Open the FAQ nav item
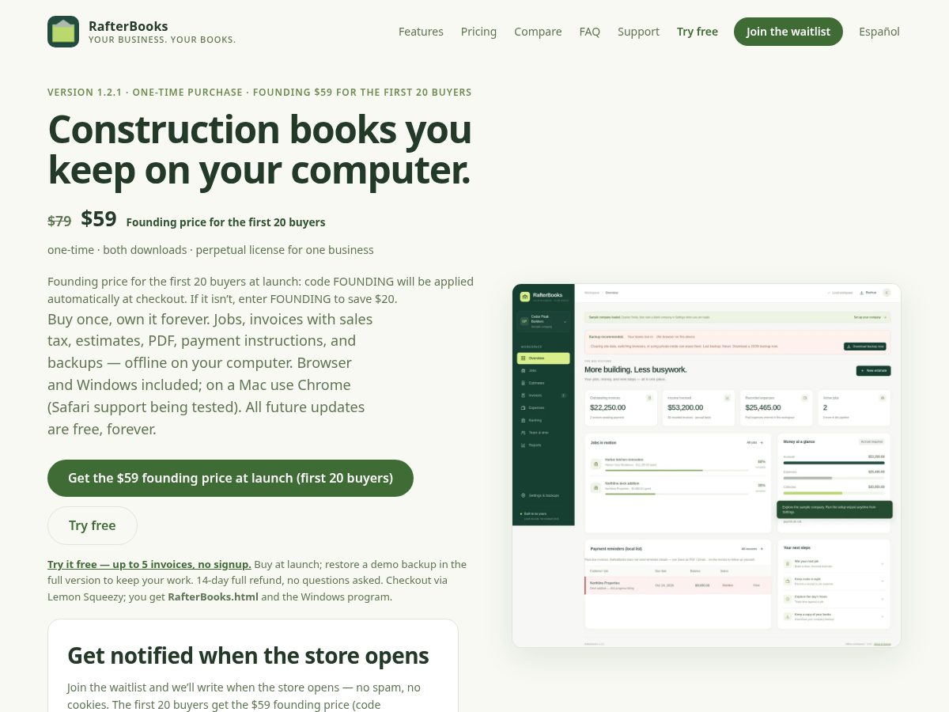949x712 pixels. coord(589,32)
